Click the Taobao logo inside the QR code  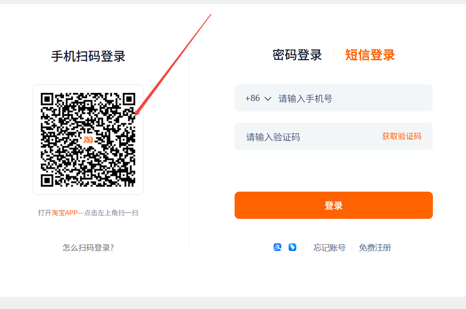(89, 140)
